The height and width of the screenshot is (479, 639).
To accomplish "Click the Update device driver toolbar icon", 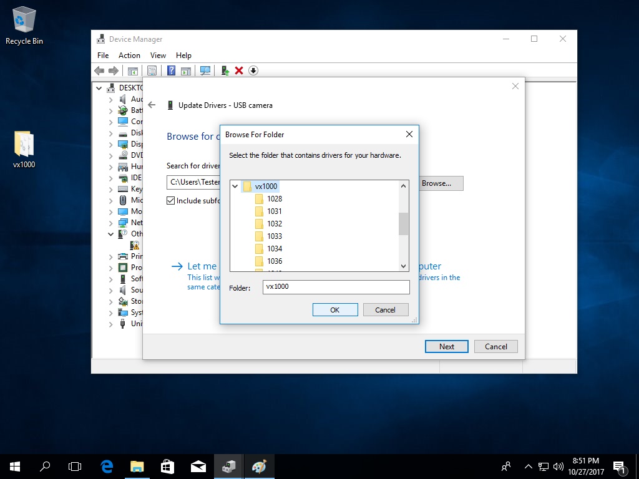I will pos(225,71).
